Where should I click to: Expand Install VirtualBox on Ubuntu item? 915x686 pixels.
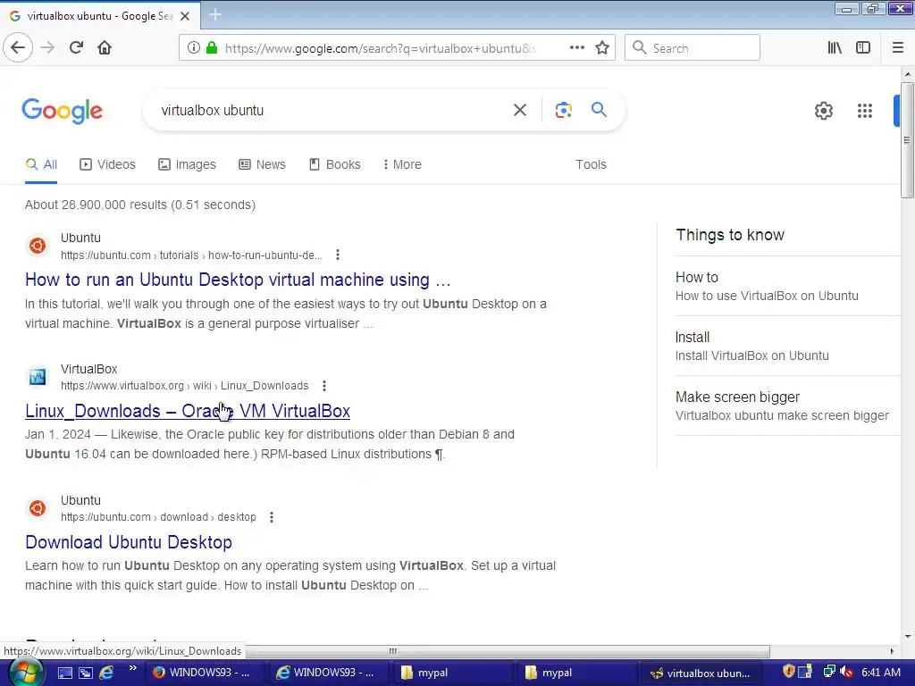[x=786, y=346]
